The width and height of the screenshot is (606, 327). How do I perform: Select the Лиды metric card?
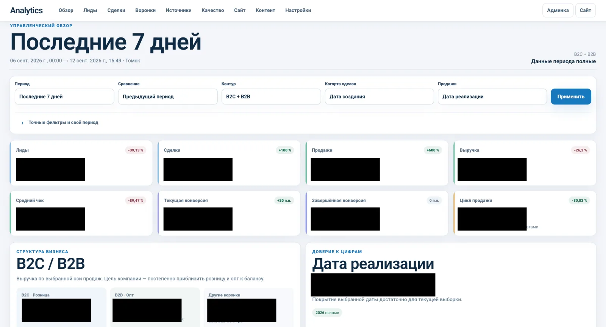coord(81,163)
